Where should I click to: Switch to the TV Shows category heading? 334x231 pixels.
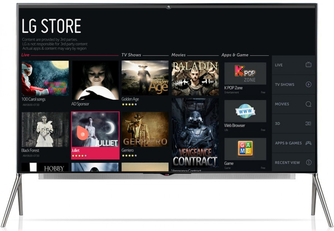[x=131, y=55]
